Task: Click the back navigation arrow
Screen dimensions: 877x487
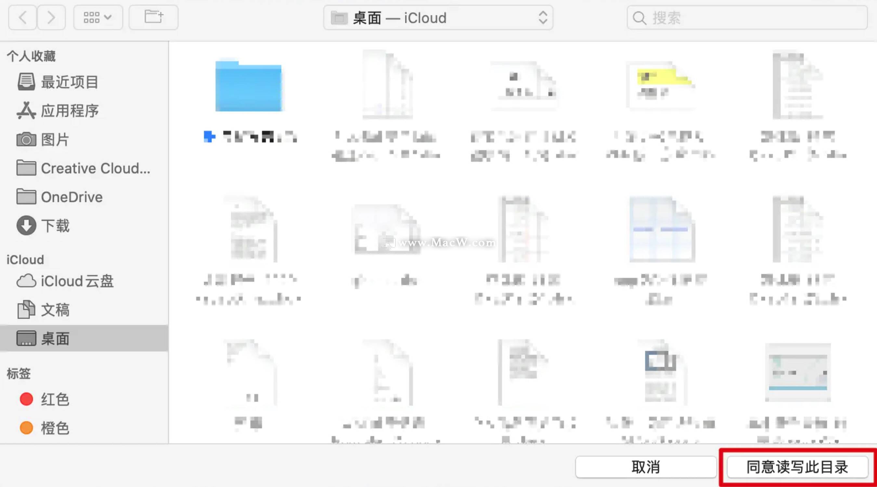Action: click(x=22, y=18)
